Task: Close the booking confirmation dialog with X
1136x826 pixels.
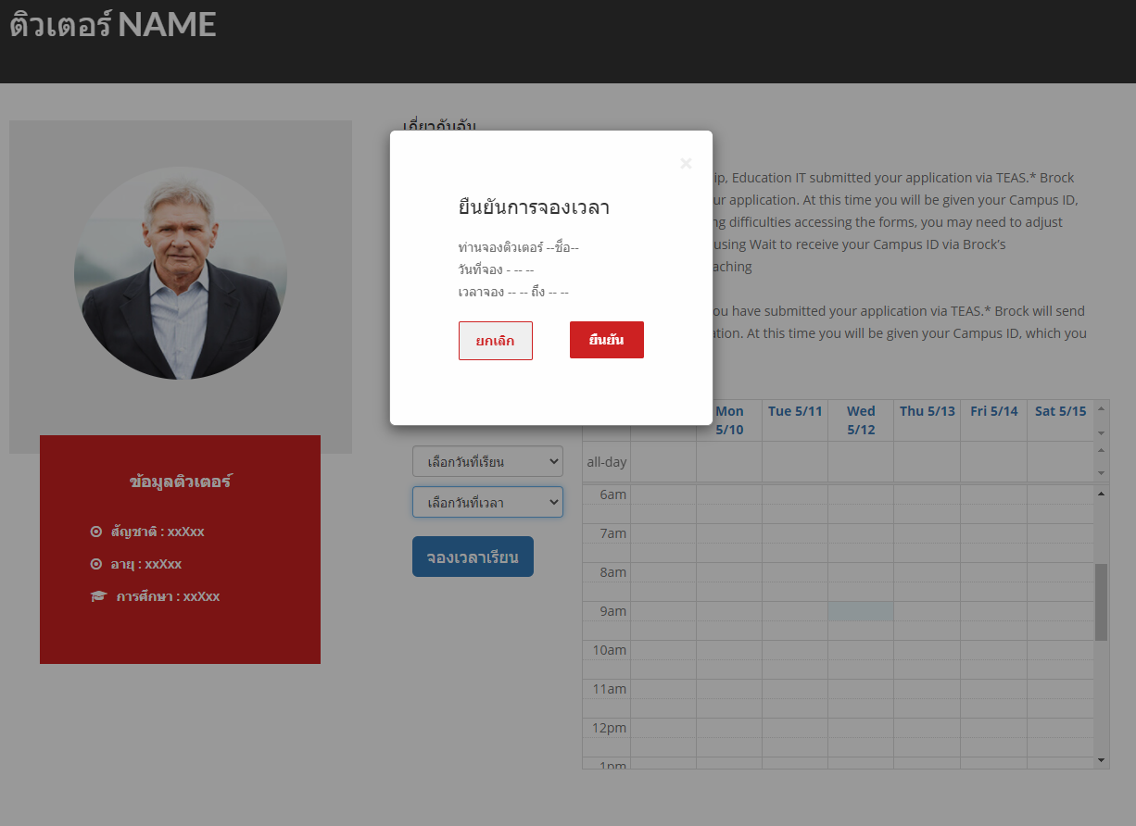Action: (686, 164)
